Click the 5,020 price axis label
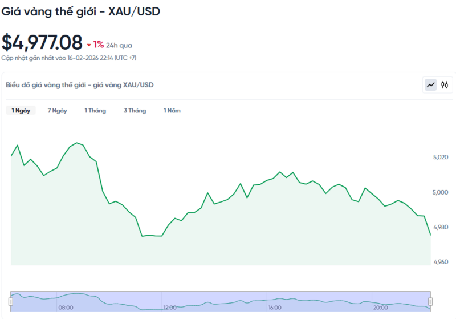456x319 pixels. click(x=441, y=158)
